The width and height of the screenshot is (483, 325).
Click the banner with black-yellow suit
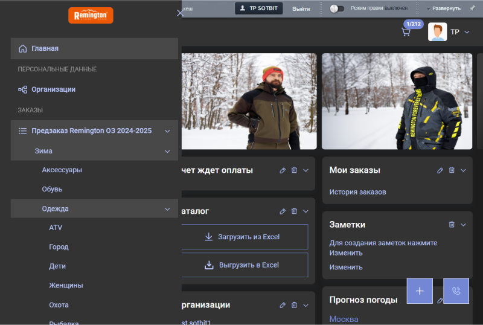[397, 101]
